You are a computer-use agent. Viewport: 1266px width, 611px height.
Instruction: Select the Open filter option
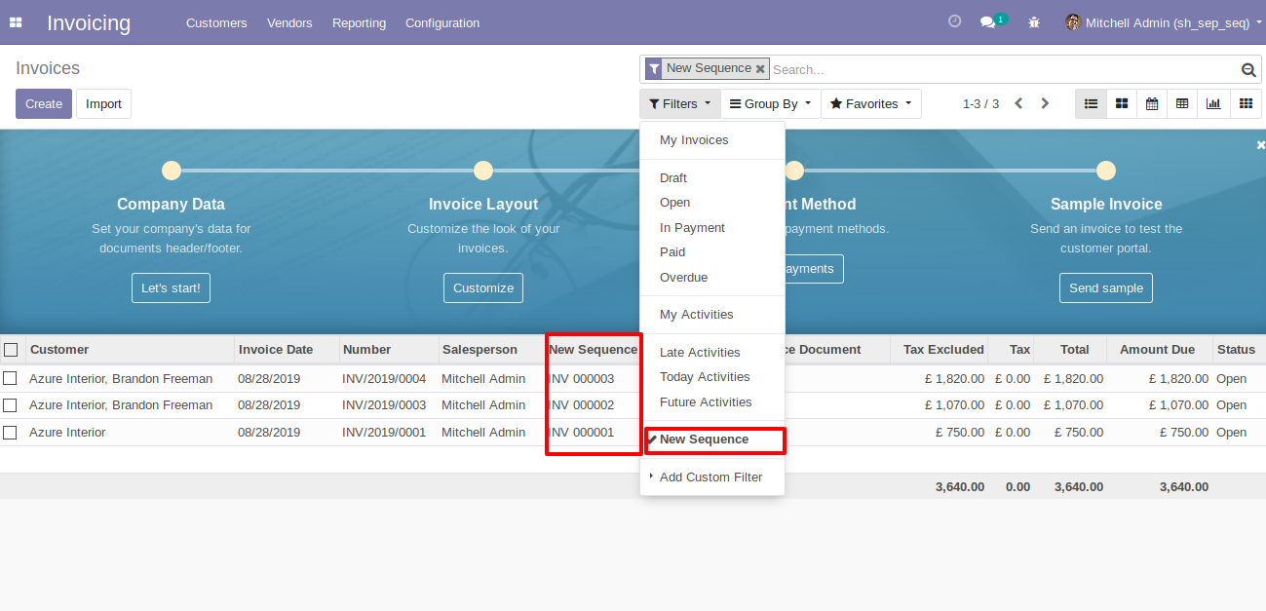(712, 203)
